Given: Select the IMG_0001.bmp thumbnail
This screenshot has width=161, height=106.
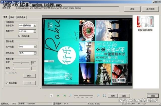Looking at the screenshot, I should pos(145,22).
